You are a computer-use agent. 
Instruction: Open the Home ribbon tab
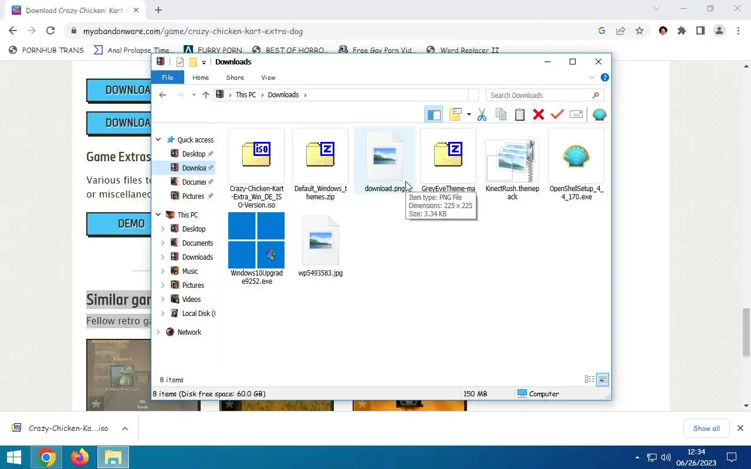click(201, 77)
